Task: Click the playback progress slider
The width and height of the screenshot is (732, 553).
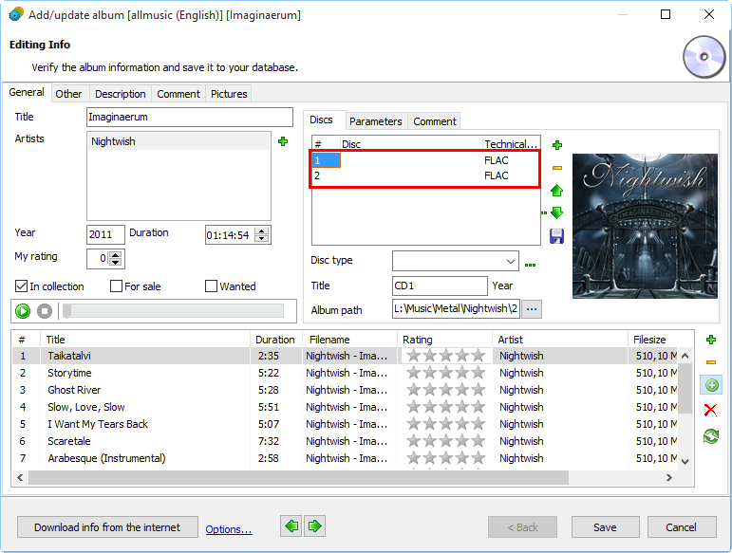Action: click(x=173, y=311)
